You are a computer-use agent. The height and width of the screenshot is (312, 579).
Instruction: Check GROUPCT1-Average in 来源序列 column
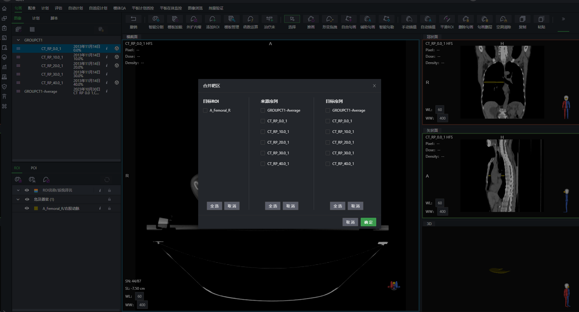[263, 110]
